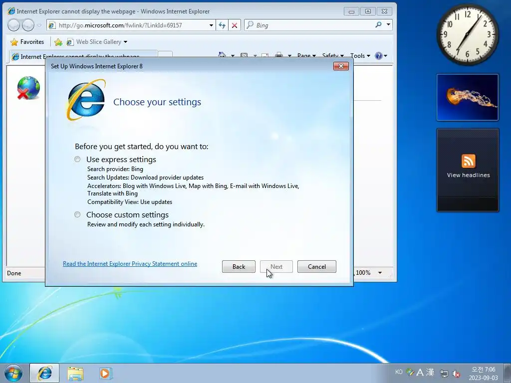Launch Windows Media Player from taskbar
511x383 pixels.
(x=105, y=373)
